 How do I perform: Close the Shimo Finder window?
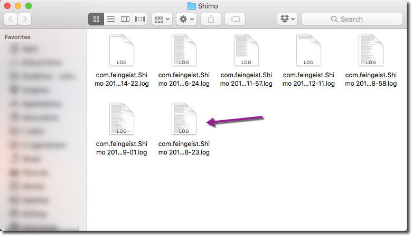(x=7, y=6)
